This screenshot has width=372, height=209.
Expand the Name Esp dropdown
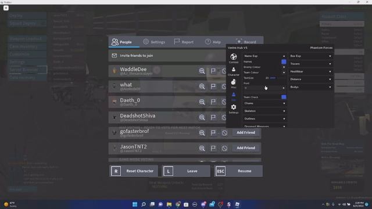(264, 56)
